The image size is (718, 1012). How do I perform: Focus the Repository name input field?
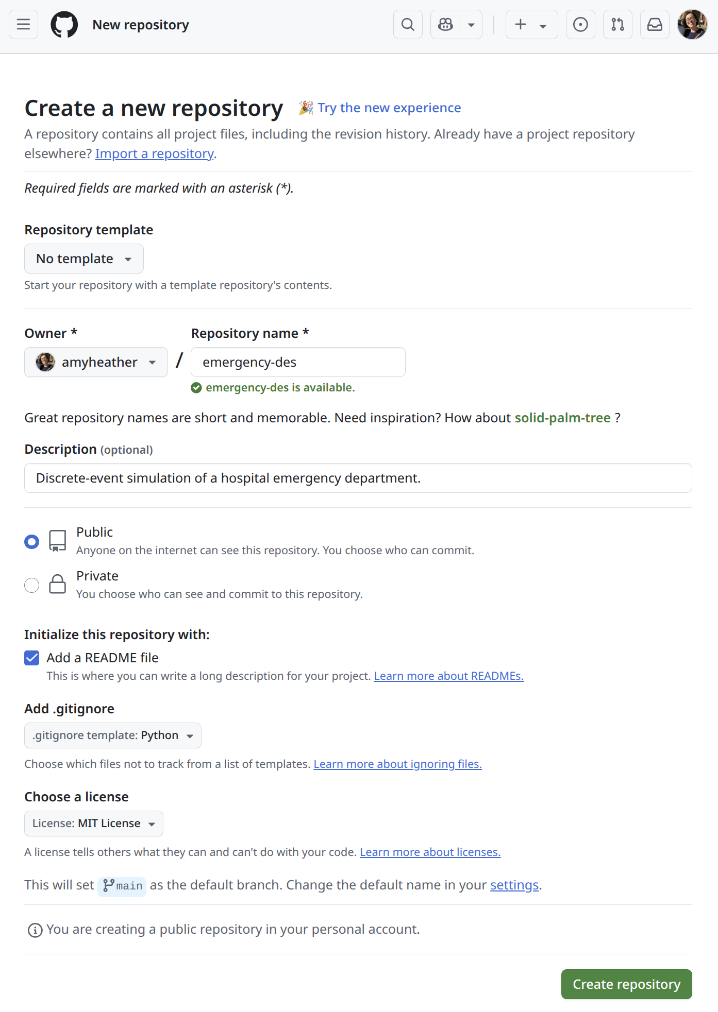[298, 362]
